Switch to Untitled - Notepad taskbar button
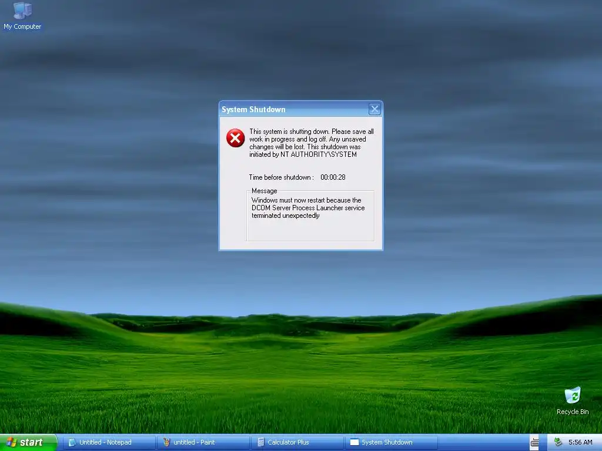Image resolution: width=602 pixels, height=451 pixels. coord(109,442)
